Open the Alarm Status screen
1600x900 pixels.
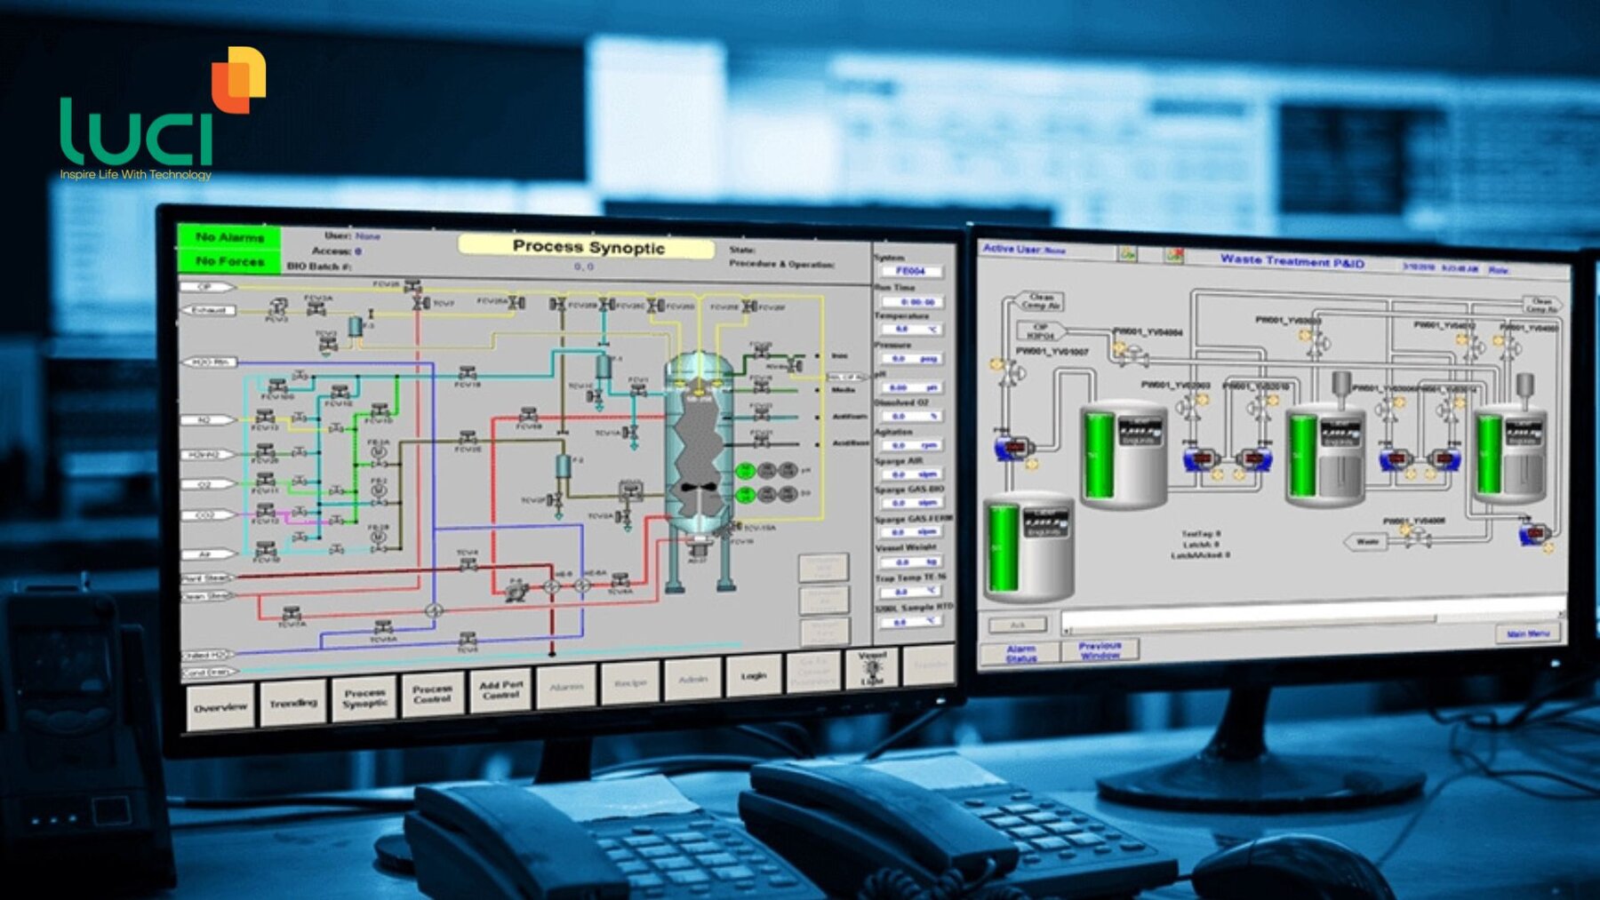(1020, 654)
